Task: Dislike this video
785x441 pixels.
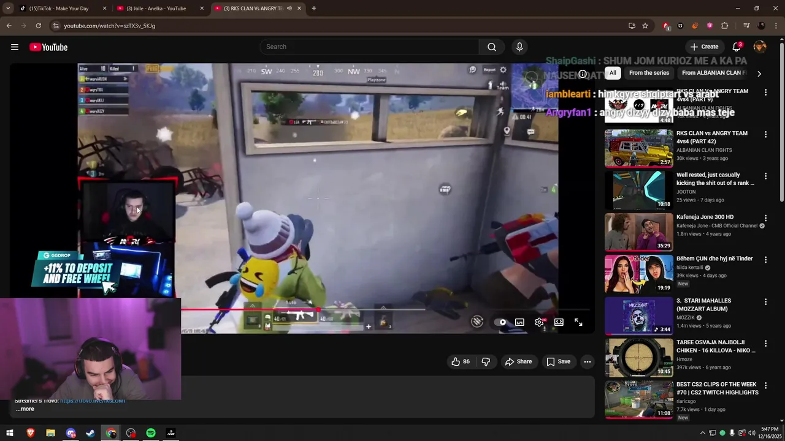Action: (486, 361)
